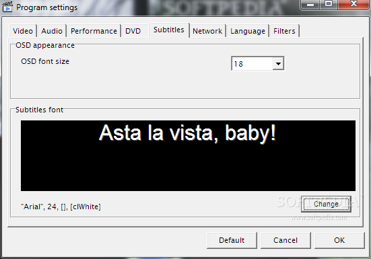This screenshot has height=259, width=371.
Task: Click the Subtitles tab
Action: click(x=169, y=30)
